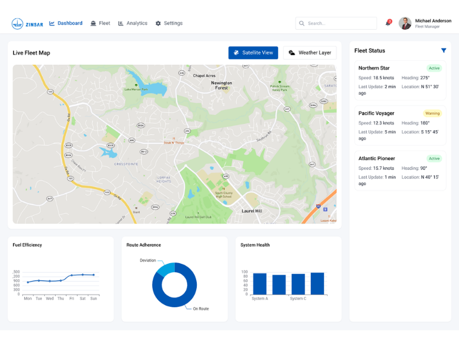Click the Settings gear icon
The width and height of the screenshot is (459, 344).
coord(158,24)
